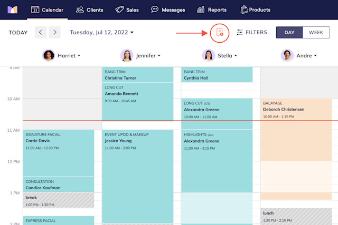Viewport: 338px width, 225px height.
Task: Open Jessica Young's Event Updo & Makeup appointment
Action: point(137,177)
